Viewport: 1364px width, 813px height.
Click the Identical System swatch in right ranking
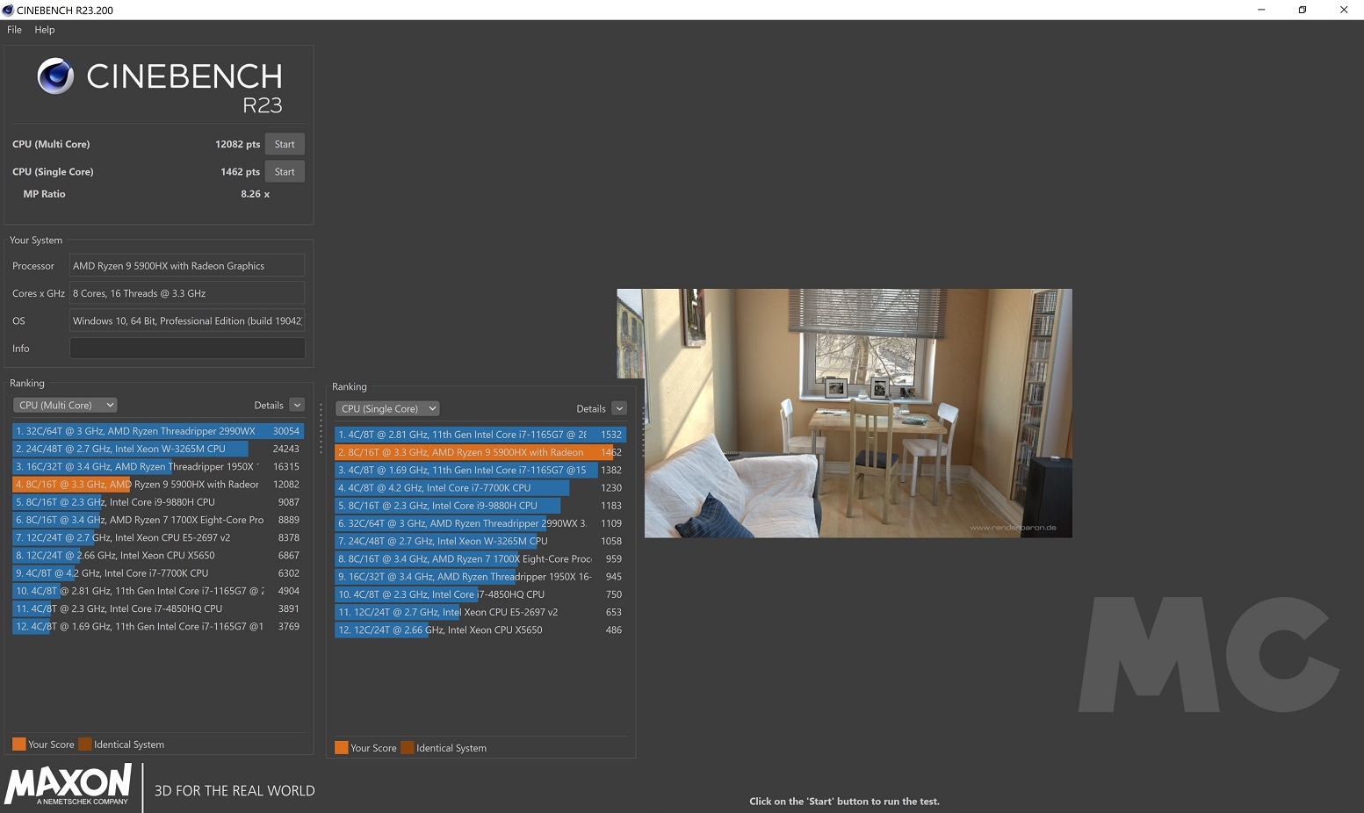(408, 748)
